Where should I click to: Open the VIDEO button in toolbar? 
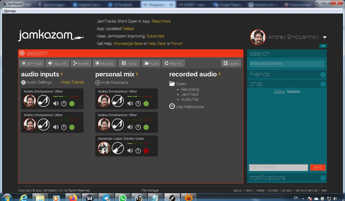129,63
